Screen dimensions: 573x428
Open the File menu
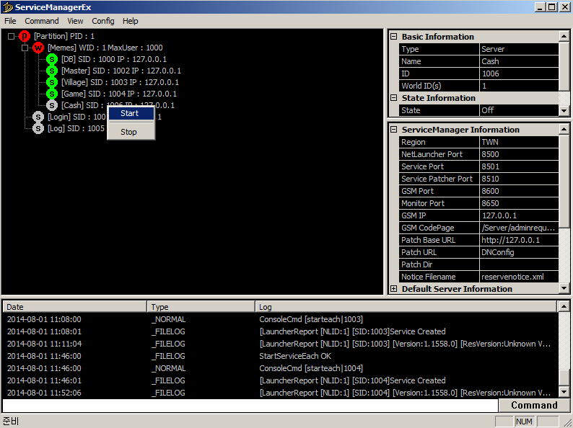point(10,21)
